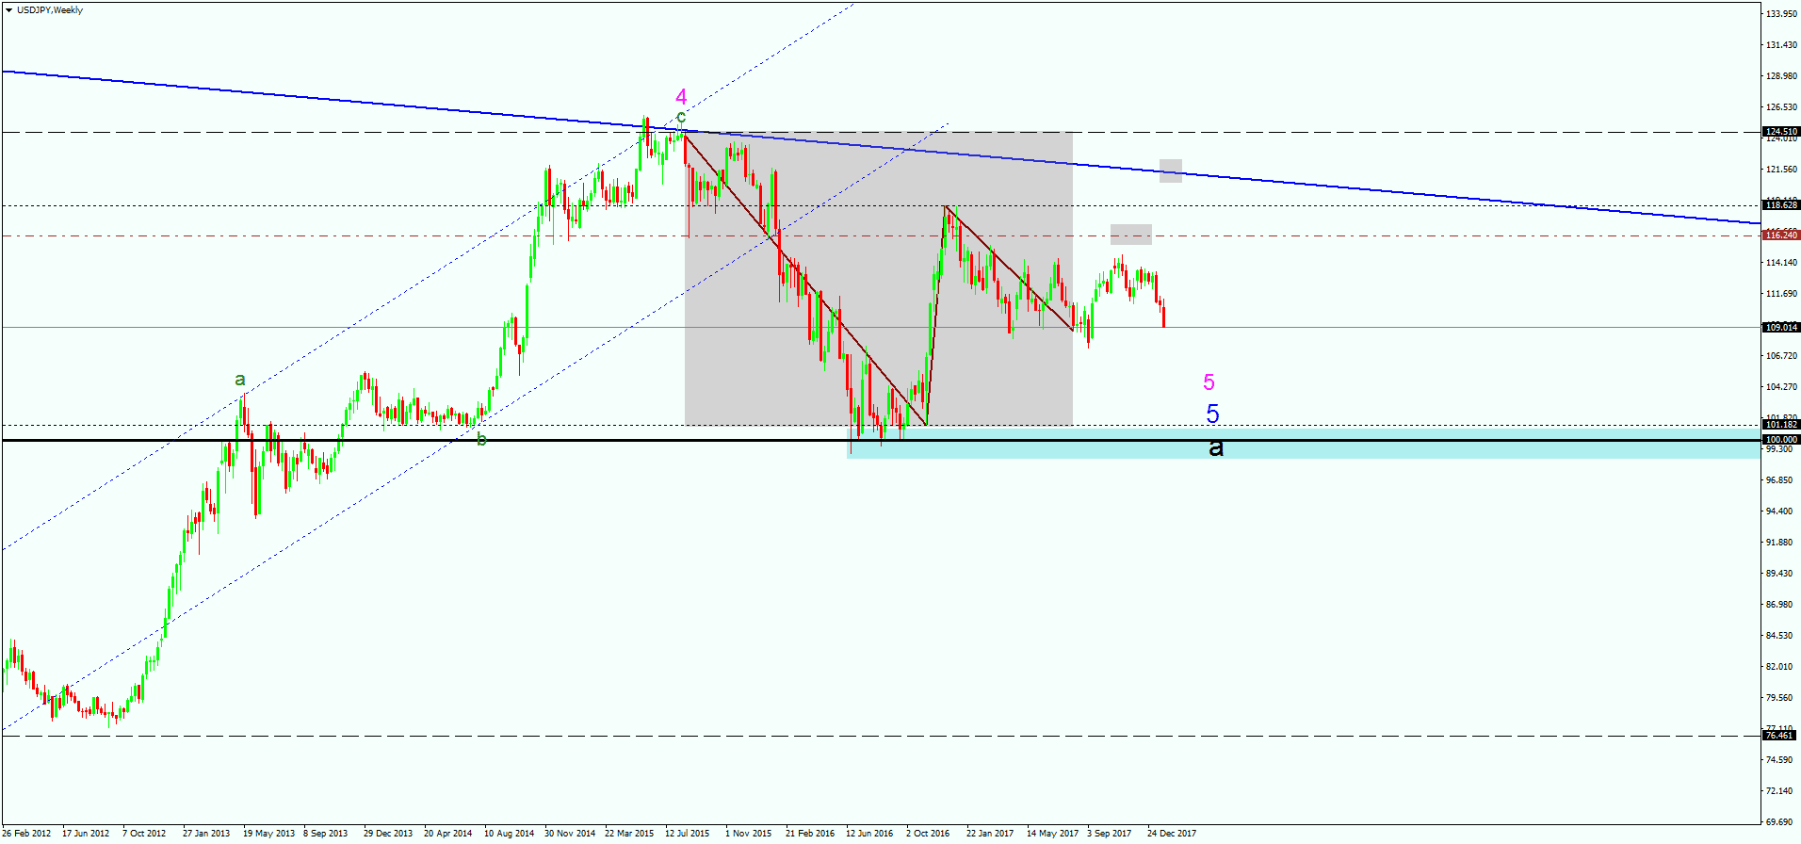Click the 2 Oct 2016 date label
Viewport: 1801px width, 844px height.
coord(928,834)
